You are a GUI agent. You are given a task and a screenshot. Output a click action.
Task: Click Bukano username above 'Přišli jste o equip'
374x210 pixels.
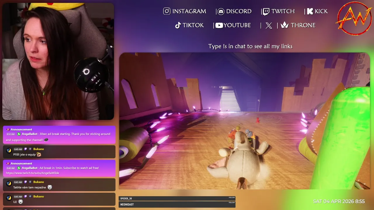(x=39, y=149)
